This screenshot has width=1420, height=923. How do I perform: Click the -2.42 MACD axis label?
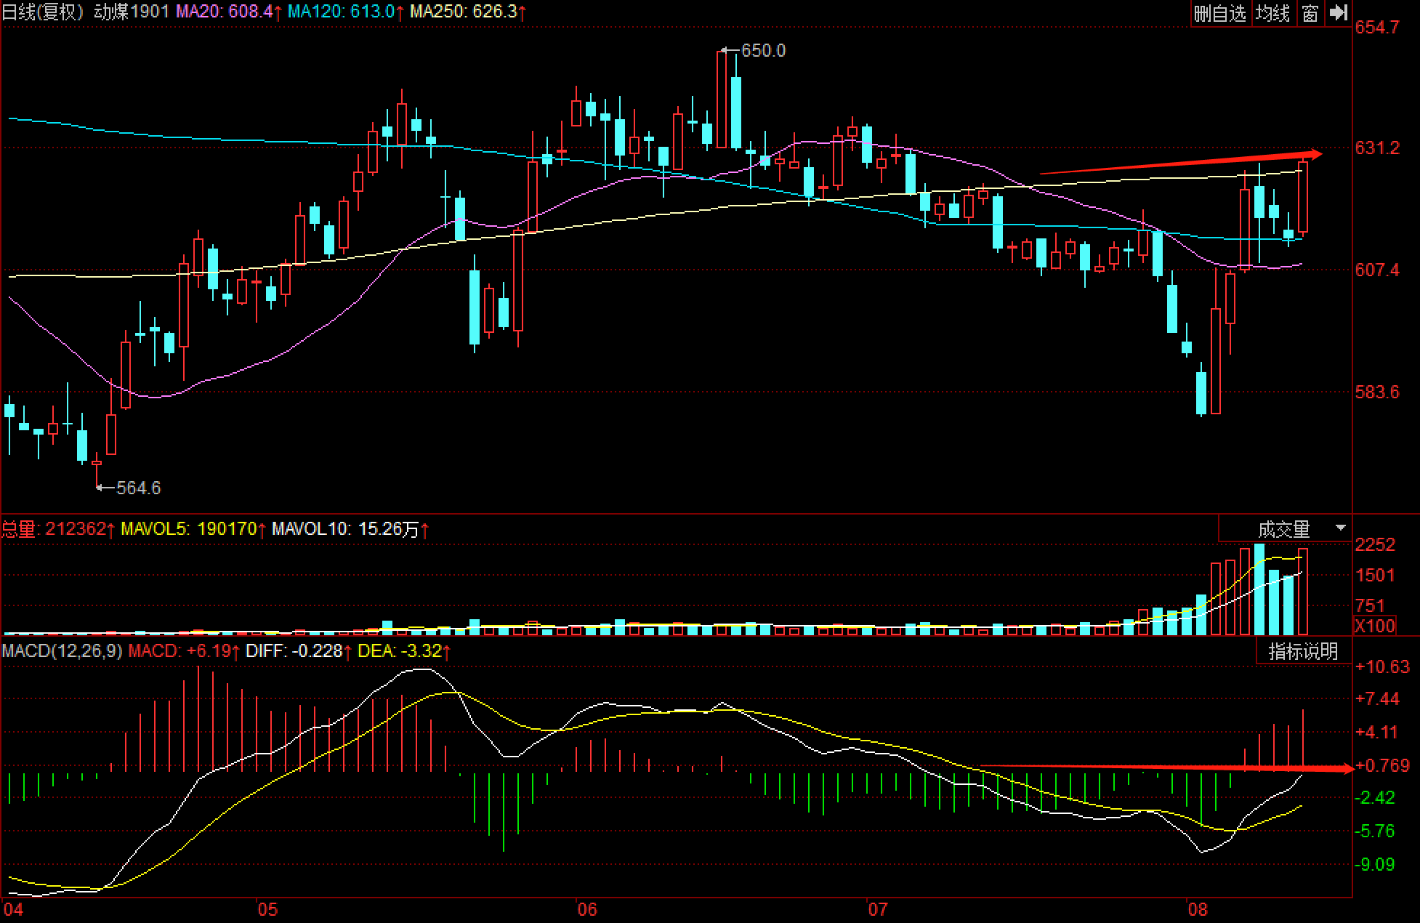1376,798
